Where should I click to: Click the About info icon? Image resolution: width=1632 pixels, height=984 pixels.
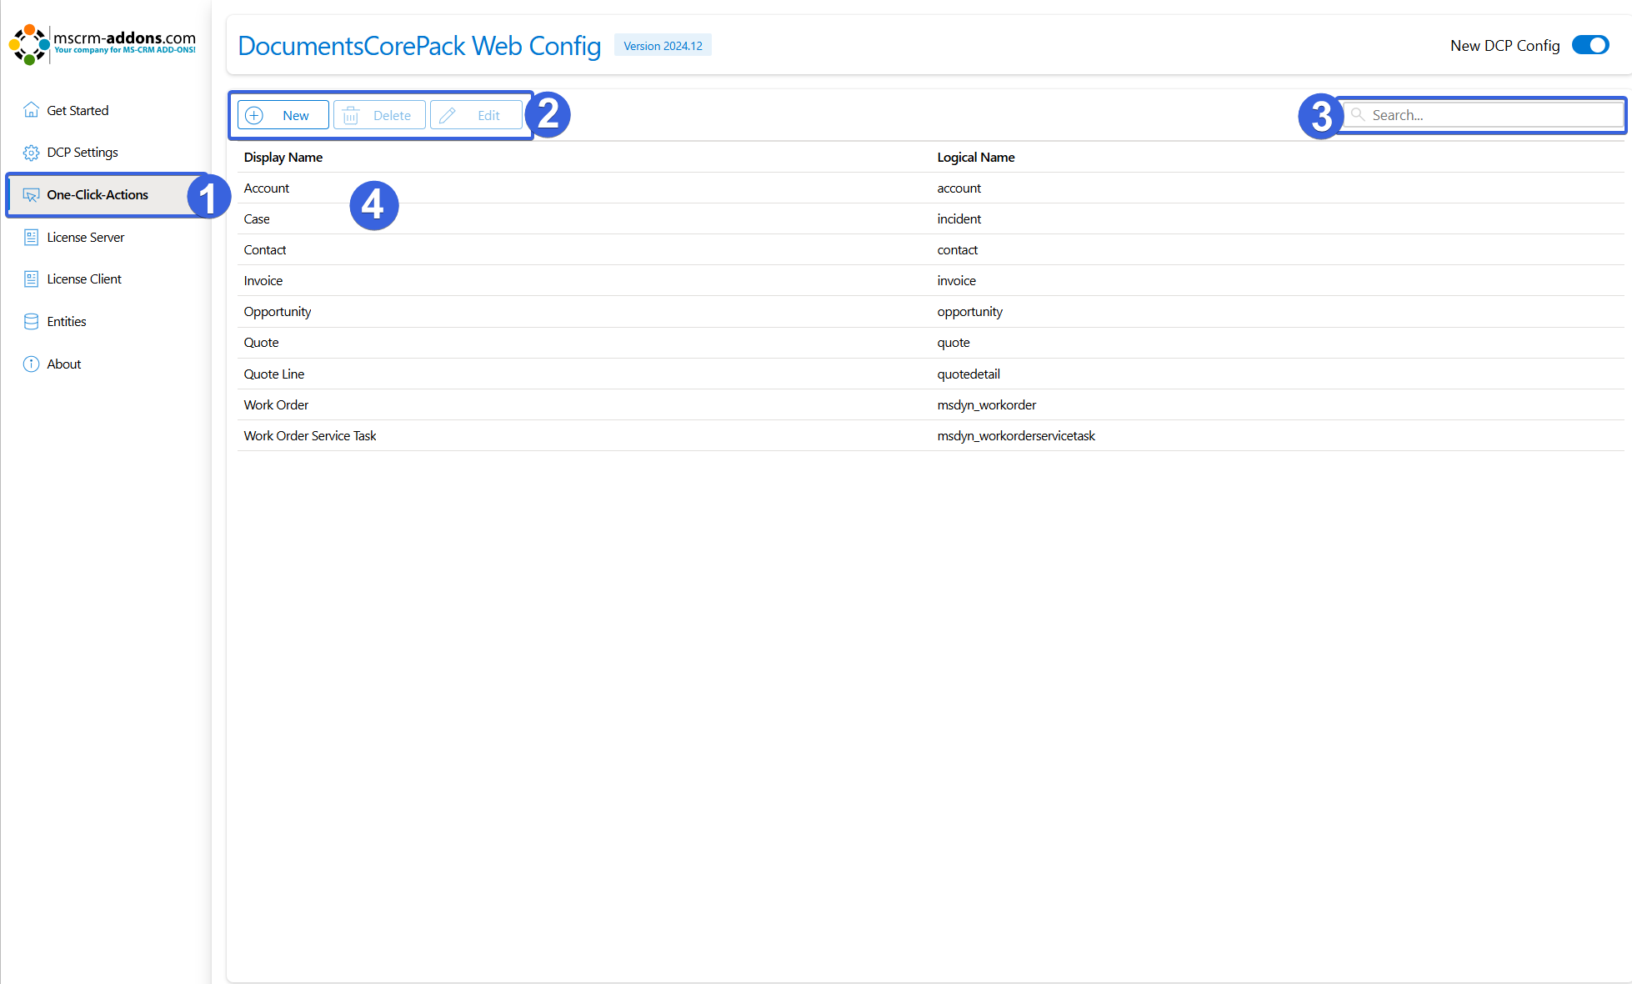point(31,364)
